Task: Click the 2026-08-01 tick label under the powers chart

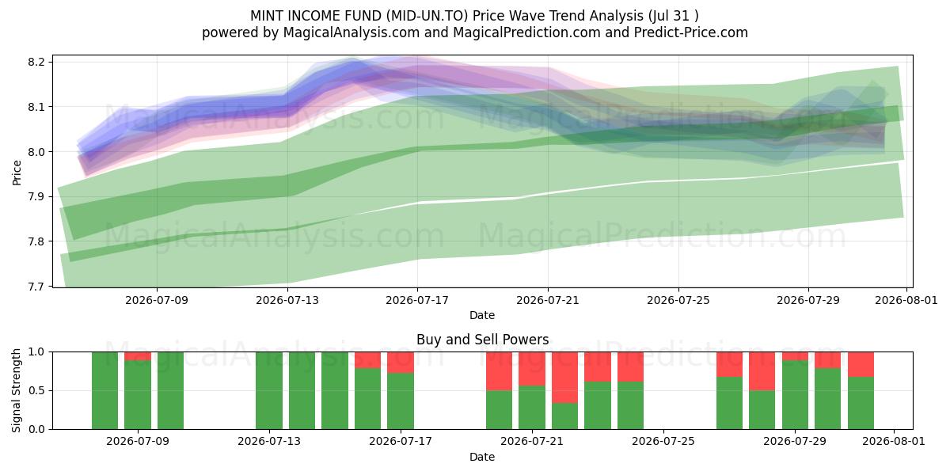Action: (x=894, y=443)
